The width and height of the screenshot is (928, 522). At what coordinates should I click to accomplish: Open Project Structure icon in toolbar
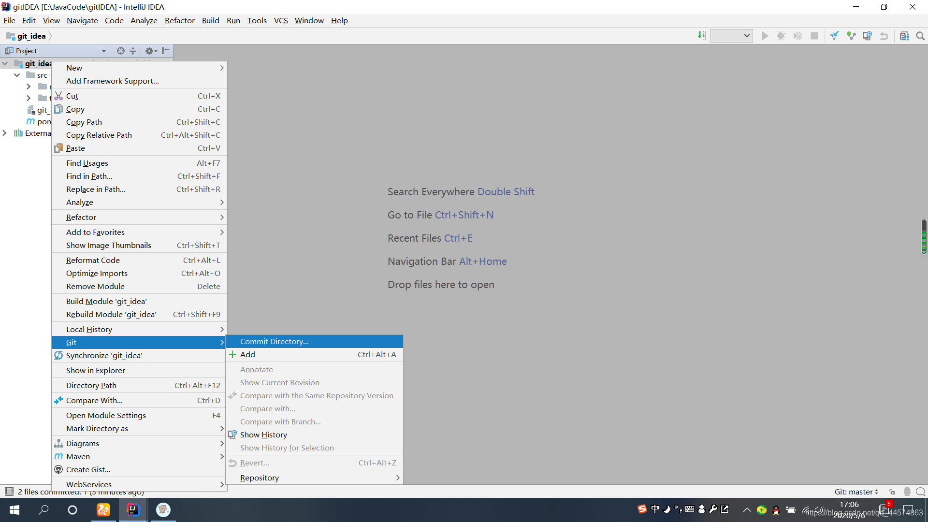coord(904,36)
